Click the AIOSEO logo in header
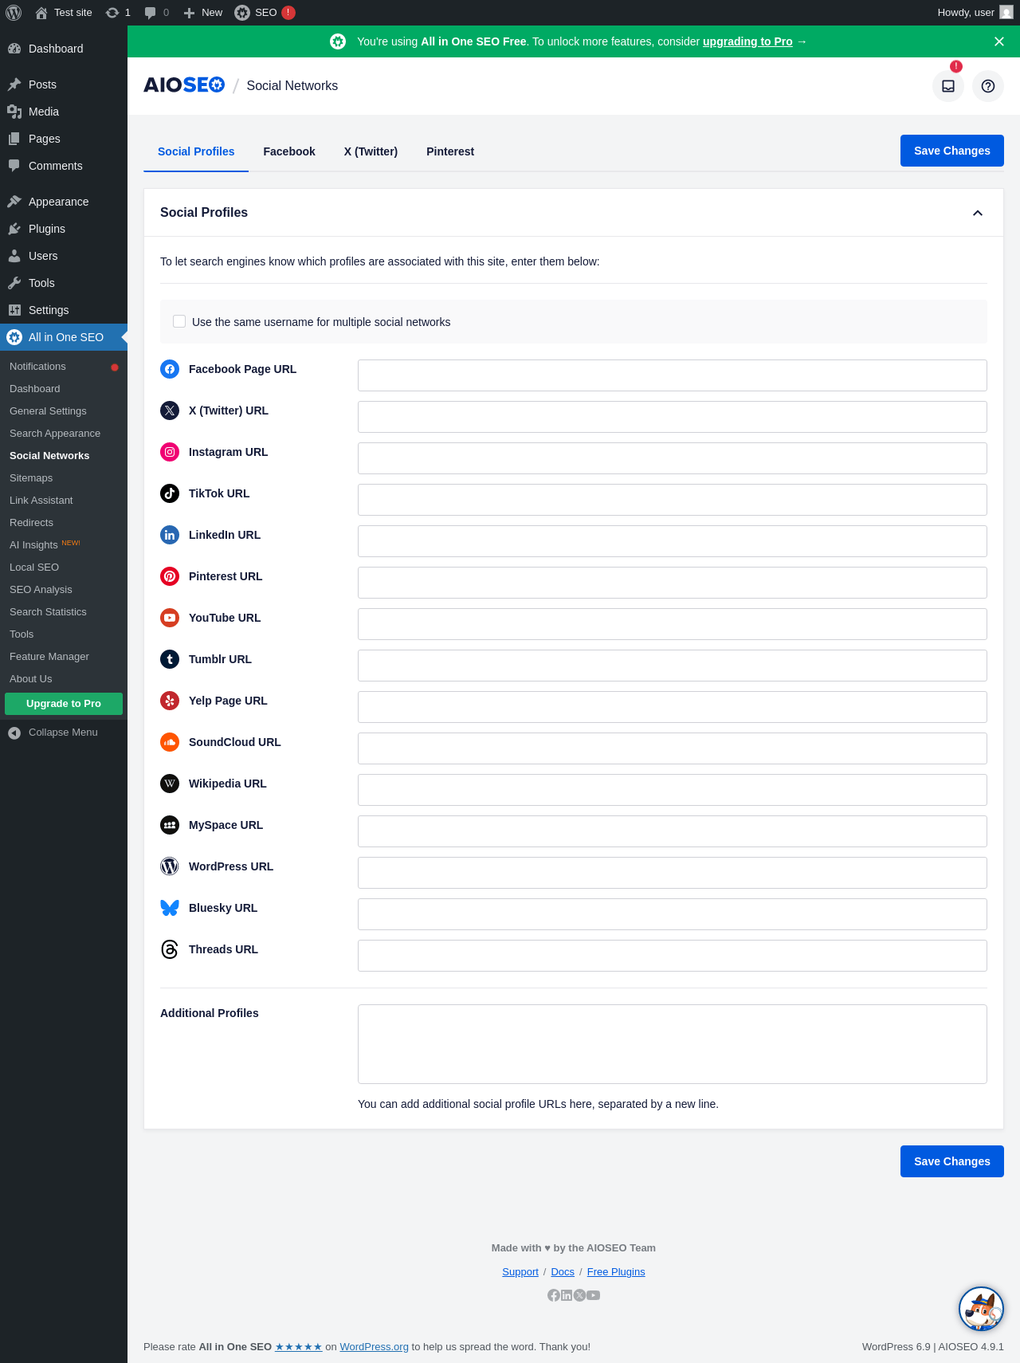Viewport: 1020px width, 1363px height. pyautogui.click(x=184, y=85)
